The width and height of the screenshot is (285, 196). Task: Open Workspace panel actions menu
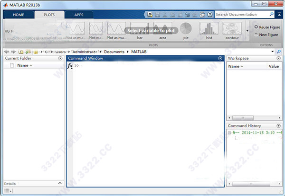(278, 58)
